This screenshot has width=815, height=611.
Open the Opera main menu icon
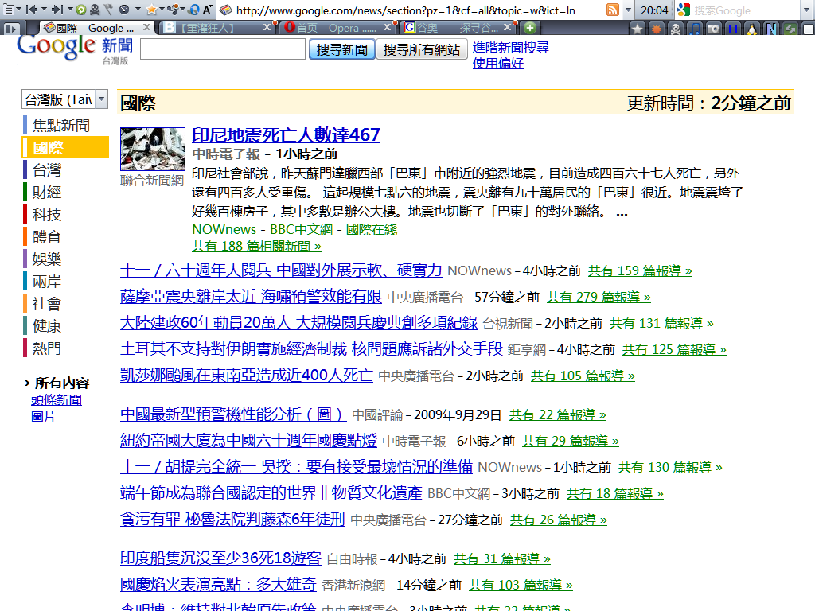pos(8,10)
